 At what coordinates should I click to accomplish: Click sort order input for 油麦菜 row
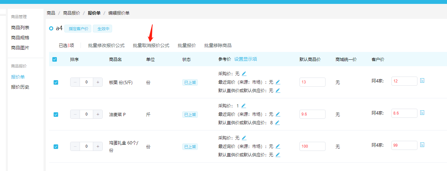(x=86, y=114)
